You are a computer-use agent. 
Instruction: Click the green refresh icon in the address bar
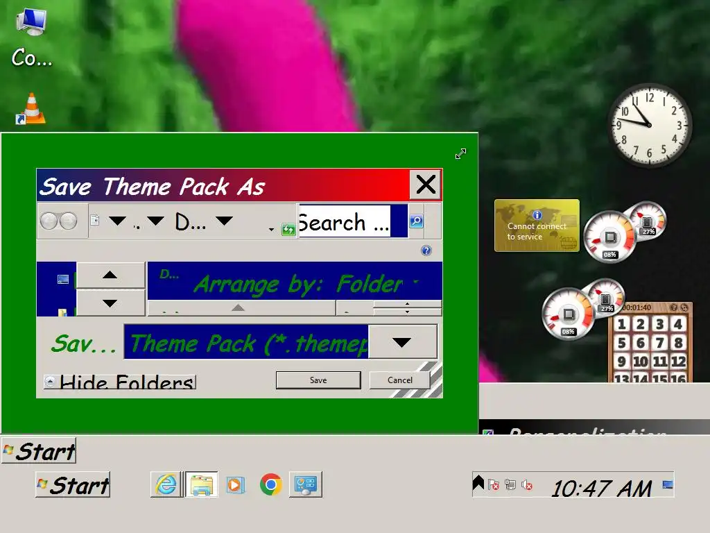[288, 229]
